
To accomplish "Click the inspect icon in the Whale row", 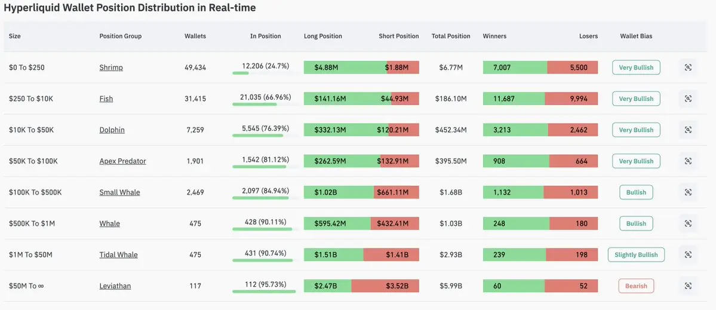I will [688, 224].
